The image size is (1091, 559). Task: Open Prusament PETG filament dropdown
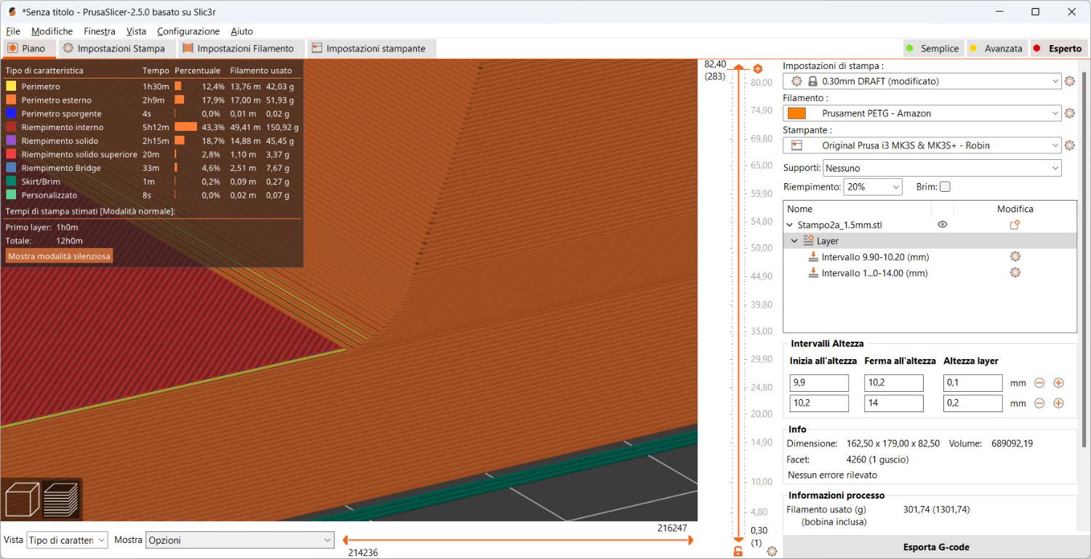922,113
